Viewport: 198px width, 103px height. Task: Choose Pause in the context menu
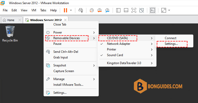[71, 44]
